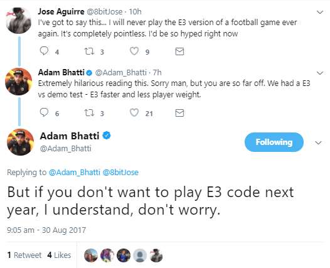View the 1 Retweet list
Screen dimensions: 330x268
(x=24, y=255)
